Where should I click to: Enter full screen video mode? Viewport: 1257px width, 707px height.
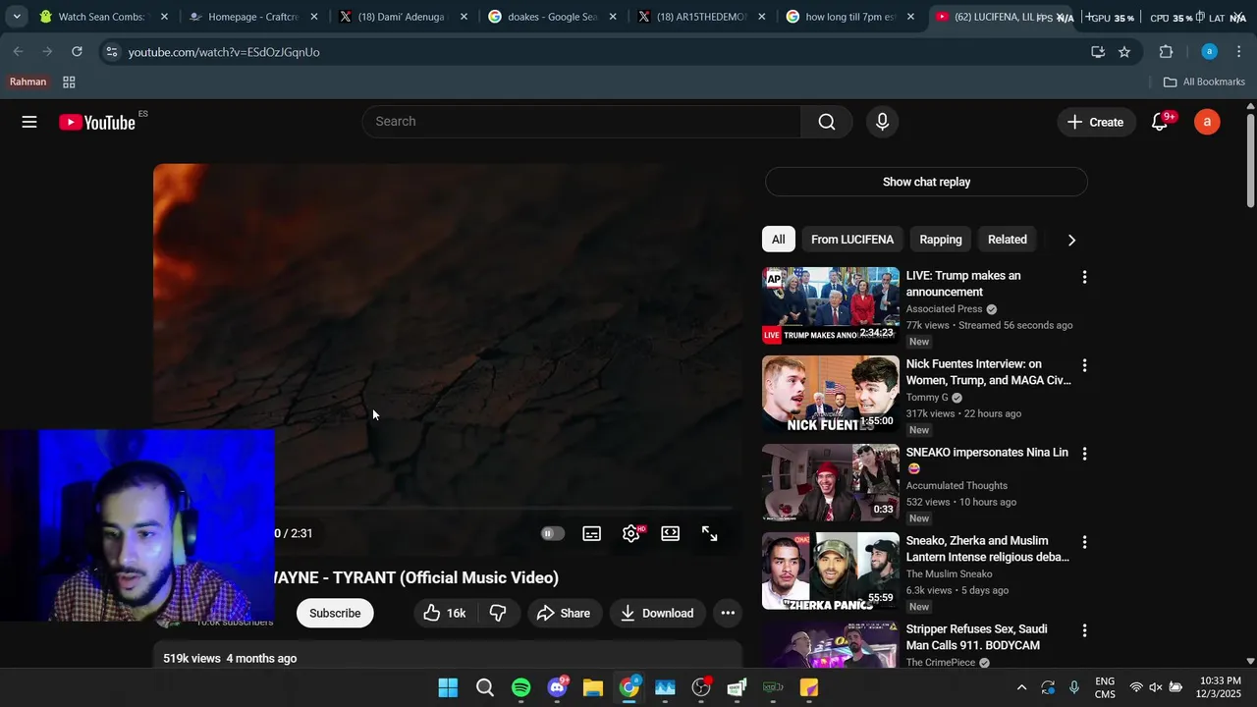coord(710,533)
